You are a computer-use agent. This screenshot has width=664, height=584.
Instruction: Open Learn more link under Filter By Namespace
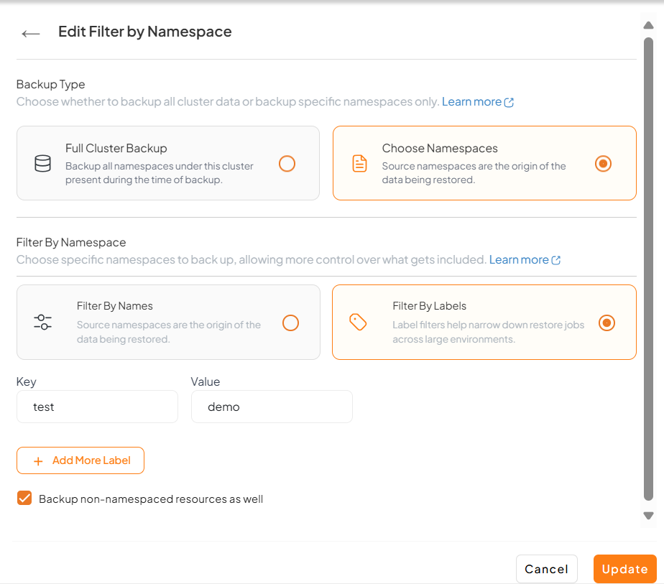click(x=519, y=259)
